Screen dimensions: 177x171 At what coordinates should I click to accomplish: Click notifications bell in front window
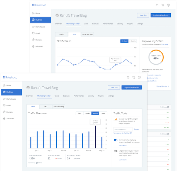[128, 77]
